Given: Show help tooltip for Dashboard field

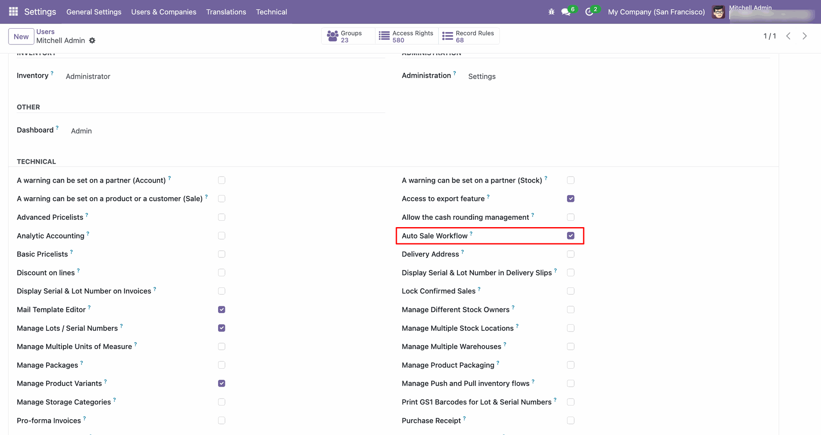Looking at the screenshot, I should (x=57, y=127).
